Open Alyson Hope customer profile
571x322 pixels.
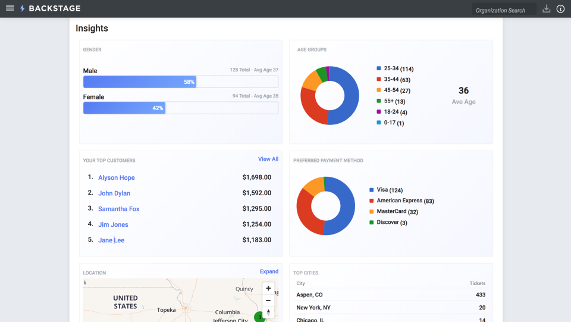pos(117,178)
